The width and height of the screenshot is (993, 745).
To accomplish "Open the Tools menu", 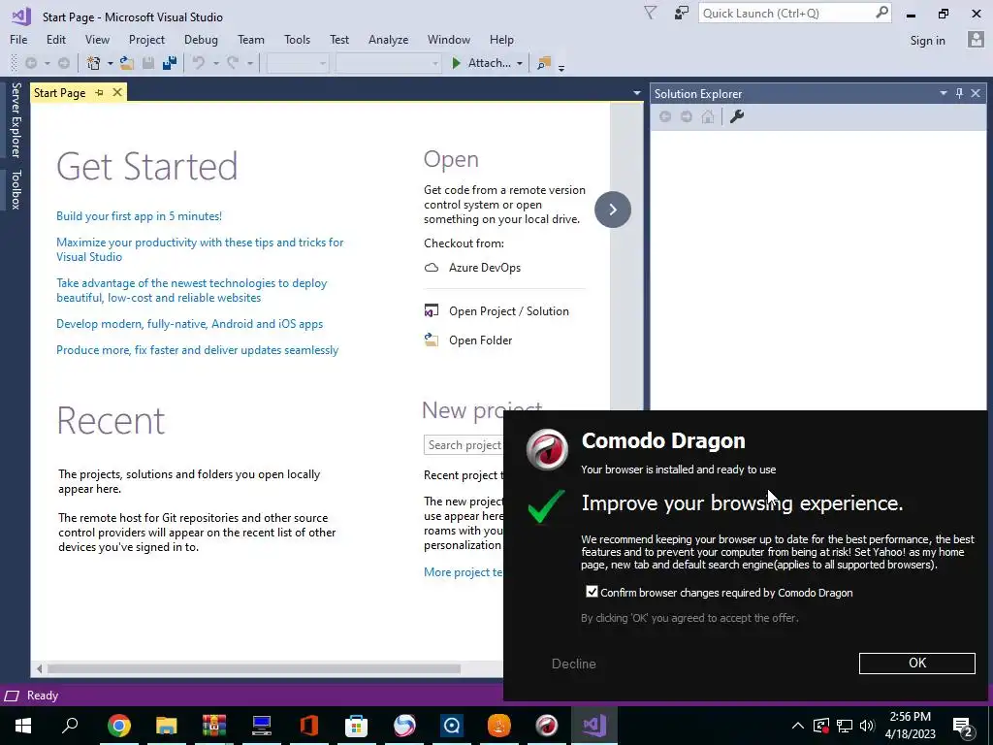I will (297, 39).
